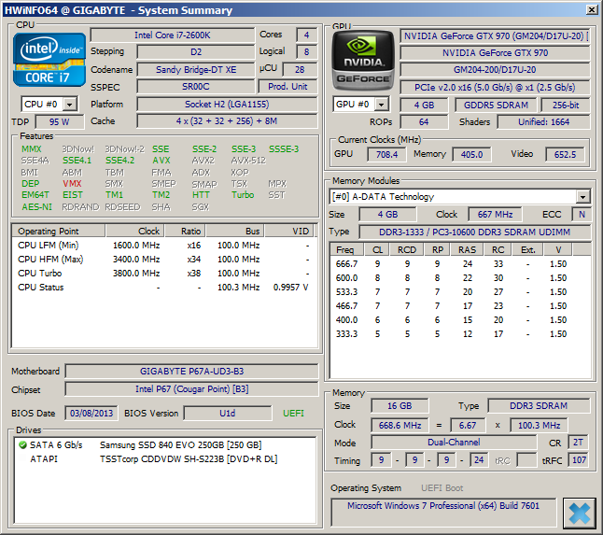Click the 256-bit bus width field
603x535 pixels.
point(566,105)
